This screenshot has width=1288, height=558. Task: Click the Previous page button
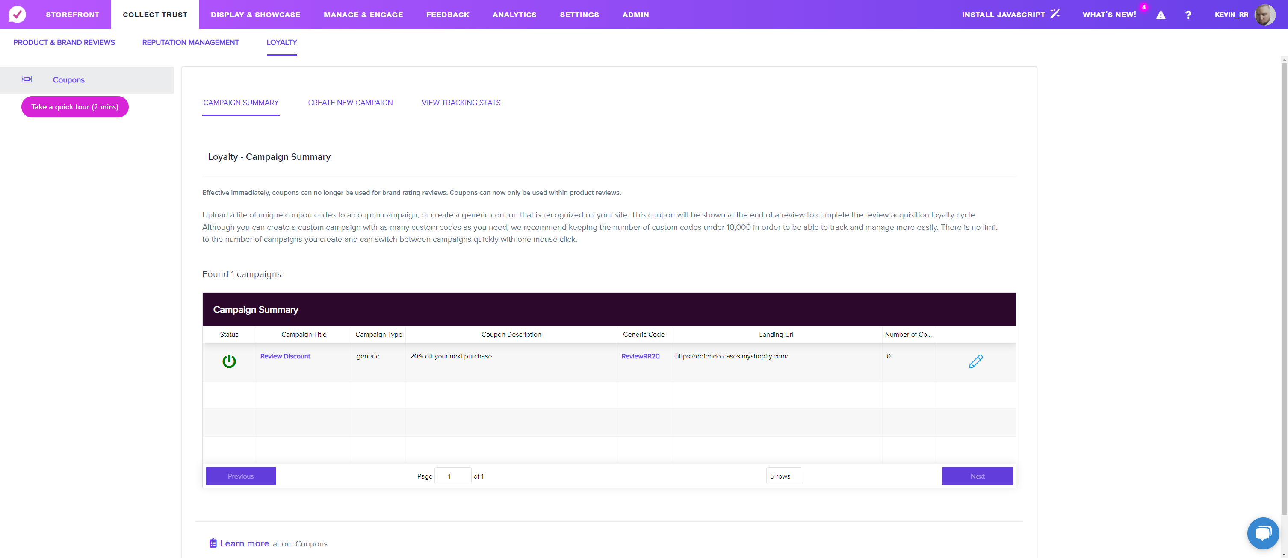click(x=241, y=476)
